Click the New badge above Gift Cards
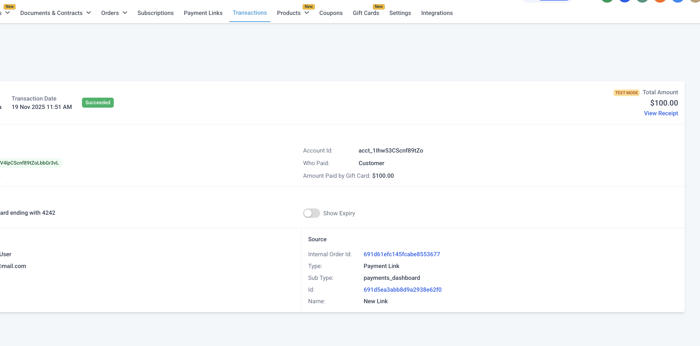 [379, 7]
